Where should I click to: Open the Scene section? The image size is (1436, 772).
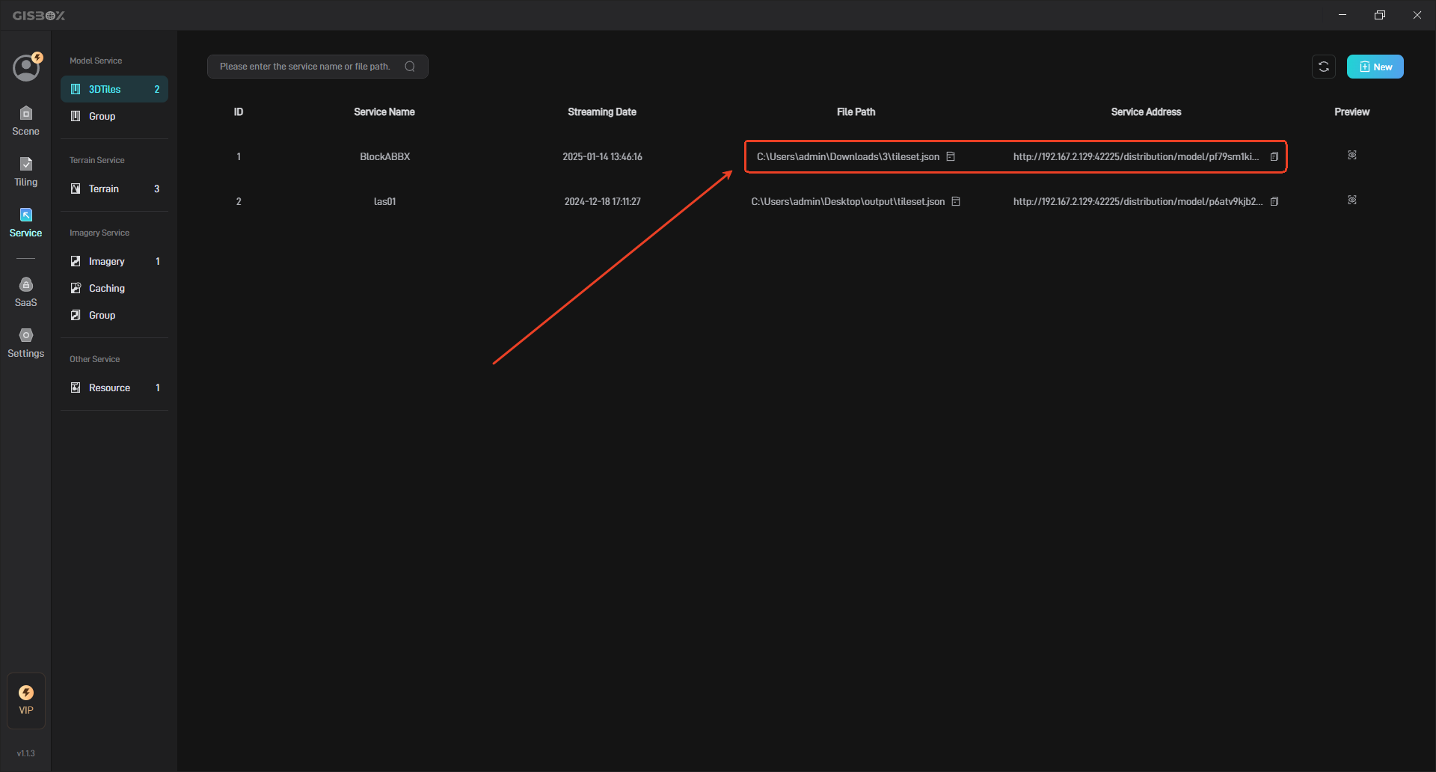coord(25,121)
